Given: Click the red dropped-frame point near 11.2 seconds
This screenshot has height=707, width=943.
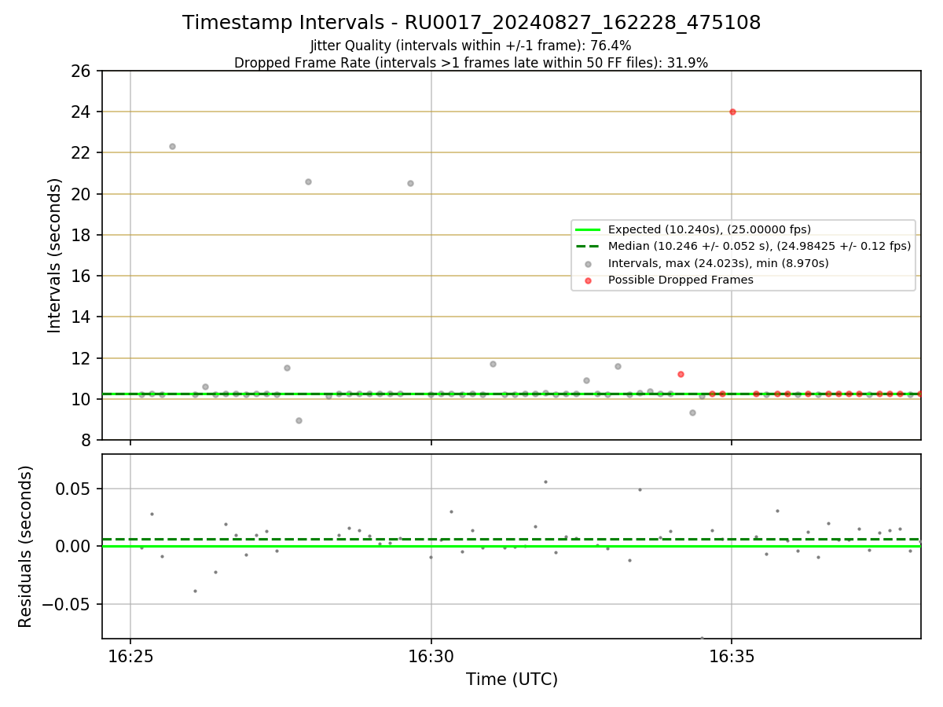Looking at the screenshot, I should click(681, 374).
